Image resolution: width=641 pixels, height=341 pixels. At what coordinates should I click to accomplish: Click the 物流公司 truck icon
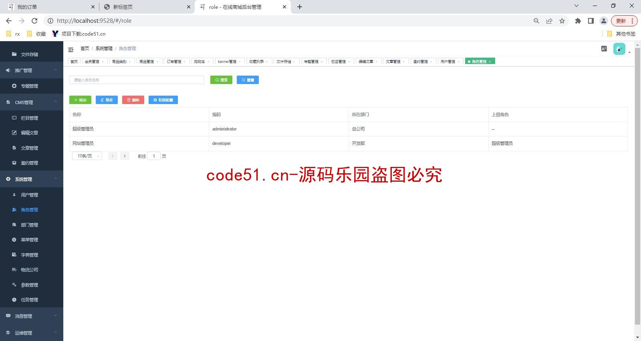pyautogui.click(x=14, y=270)
